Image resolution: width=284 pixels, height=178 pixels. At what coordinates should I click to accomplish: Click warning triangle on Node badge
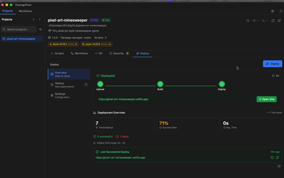point(76,44)
